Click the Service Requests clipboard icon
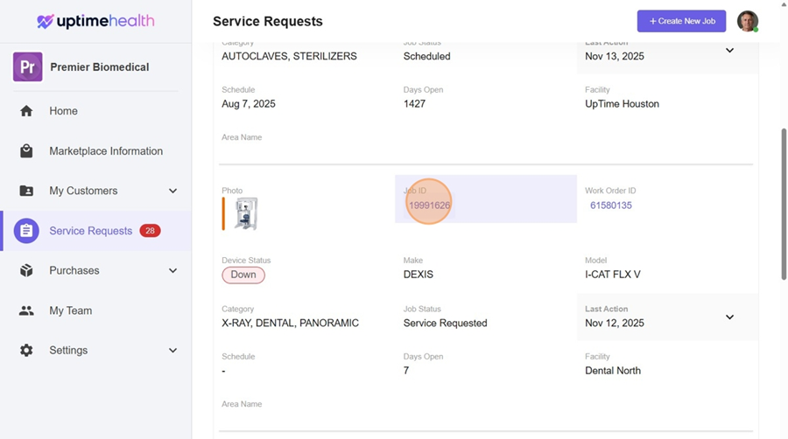This screenshot has width=788, height=439. [x=26, y=231]
